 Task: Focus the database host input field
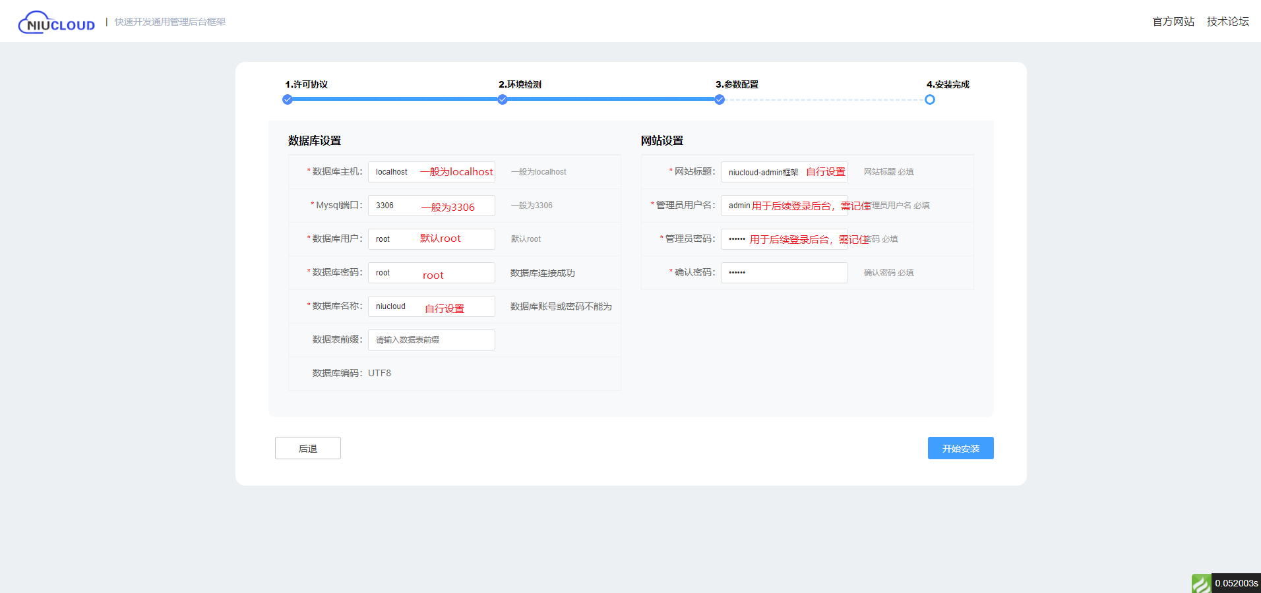[431, 172]
